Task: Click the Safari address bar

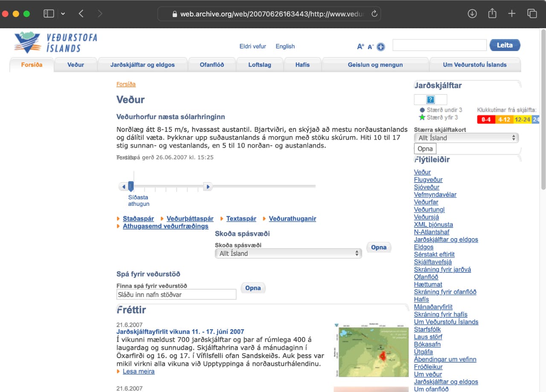Action: [269, 14]
